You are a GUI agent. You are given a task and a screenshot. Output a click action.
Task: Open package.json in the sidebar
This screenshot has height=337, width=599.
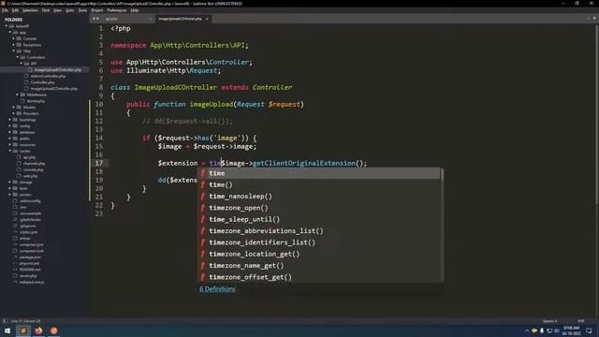[x=30, y=257]
